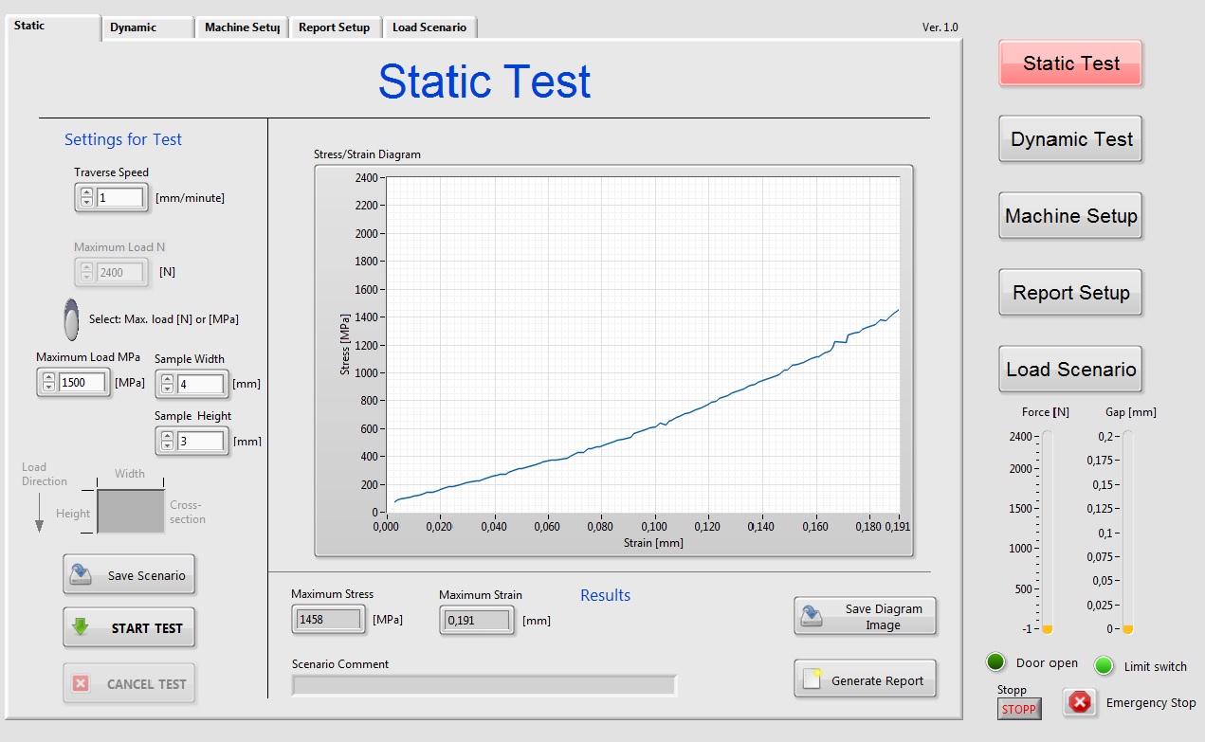Open the Load Scenario tab
This screenshot has width=1205, height=742.
(x=429, y=27)
